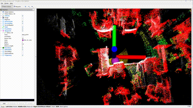Click the SensorScan point cloud icon

[3, 21]
